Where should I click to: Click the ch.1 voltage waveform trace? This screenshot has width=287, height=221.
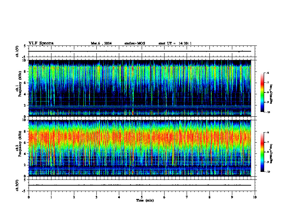tap(140, 51)
